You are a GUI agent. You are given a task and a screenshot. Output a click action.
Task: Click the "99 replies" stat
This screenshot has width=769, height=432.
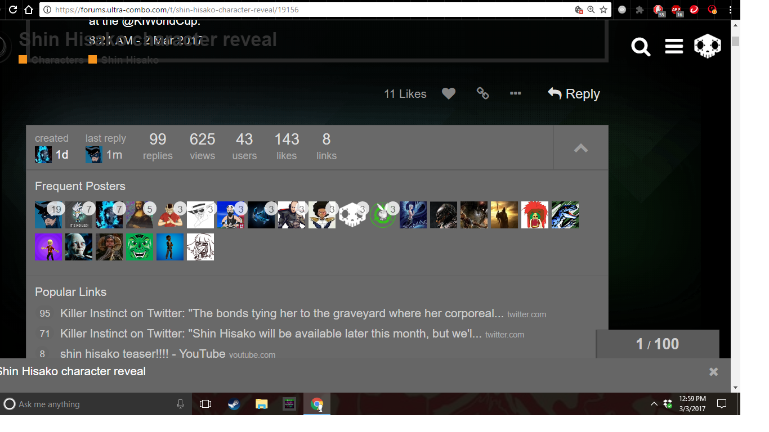pos(158,147)
